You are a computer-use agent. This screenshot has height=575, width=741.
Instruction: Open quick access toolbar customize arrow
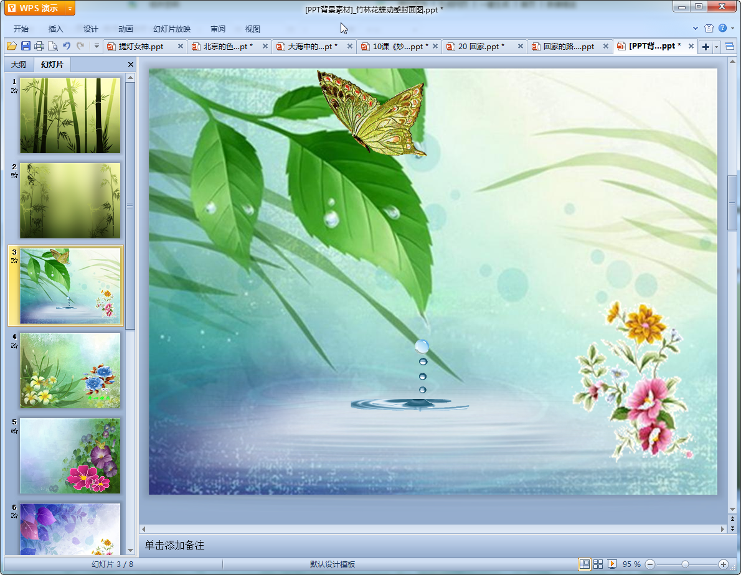(x=97, y=46)
